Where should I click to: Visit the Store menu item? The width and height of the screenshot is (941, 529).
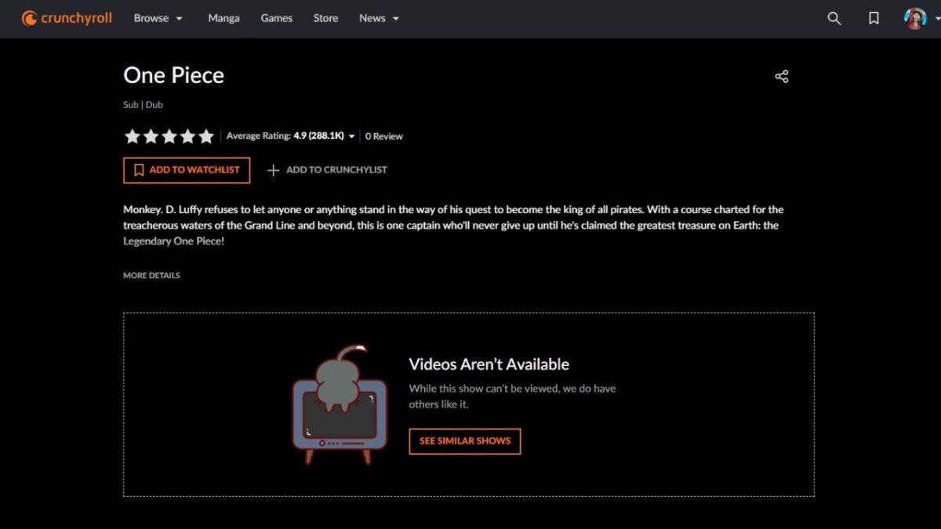325,18
